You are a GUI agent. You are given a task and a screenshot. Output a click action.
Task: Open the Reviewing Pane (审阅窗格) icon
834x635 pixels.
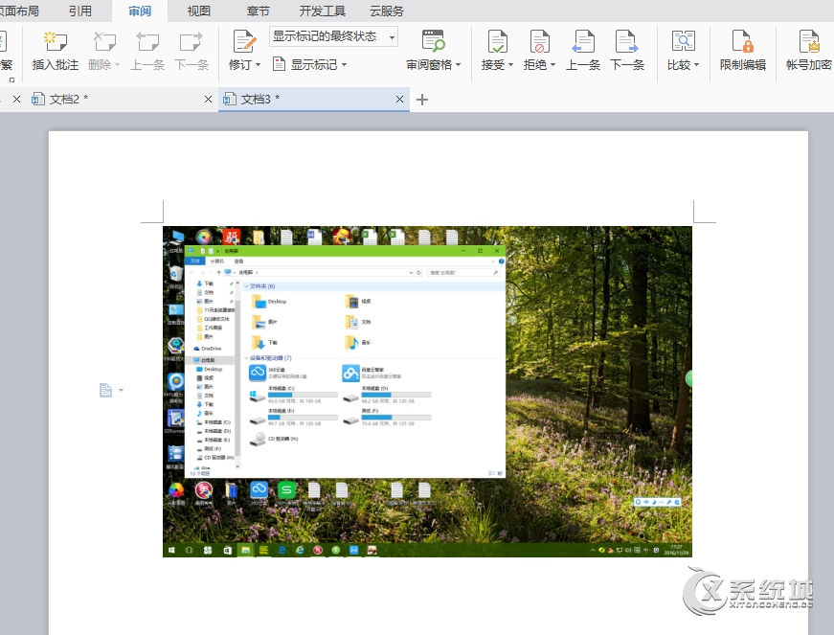(x=433, y=41)
